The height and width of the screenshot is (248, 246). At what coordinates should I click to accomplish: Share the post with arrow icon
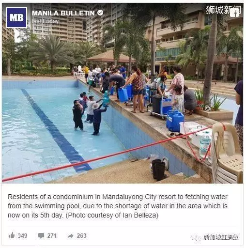pyautogui.click(x=71, y=236)
